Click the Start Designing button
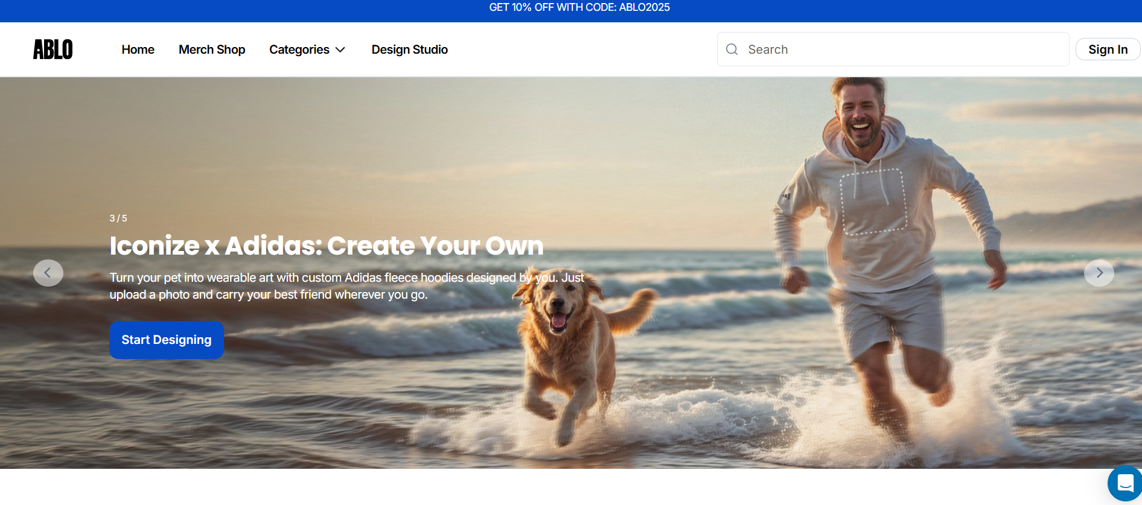The height and width of the screenshot is (505, 1142). (167, 340)
